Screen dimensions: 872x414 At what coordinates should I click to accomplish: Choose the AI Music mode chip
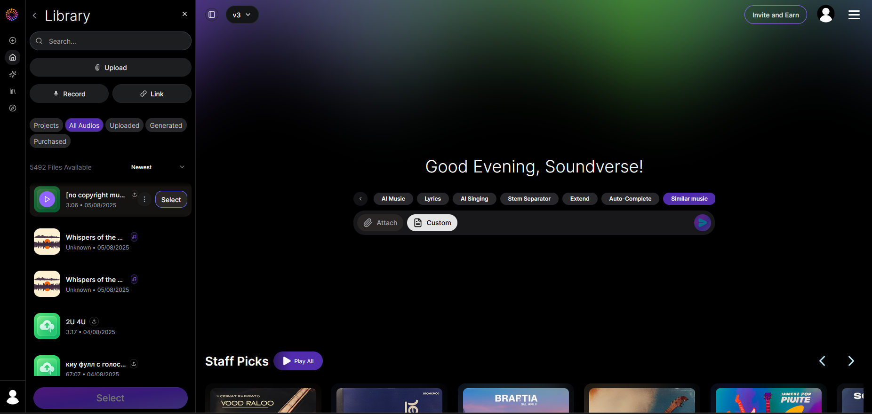tap(393, 199)
